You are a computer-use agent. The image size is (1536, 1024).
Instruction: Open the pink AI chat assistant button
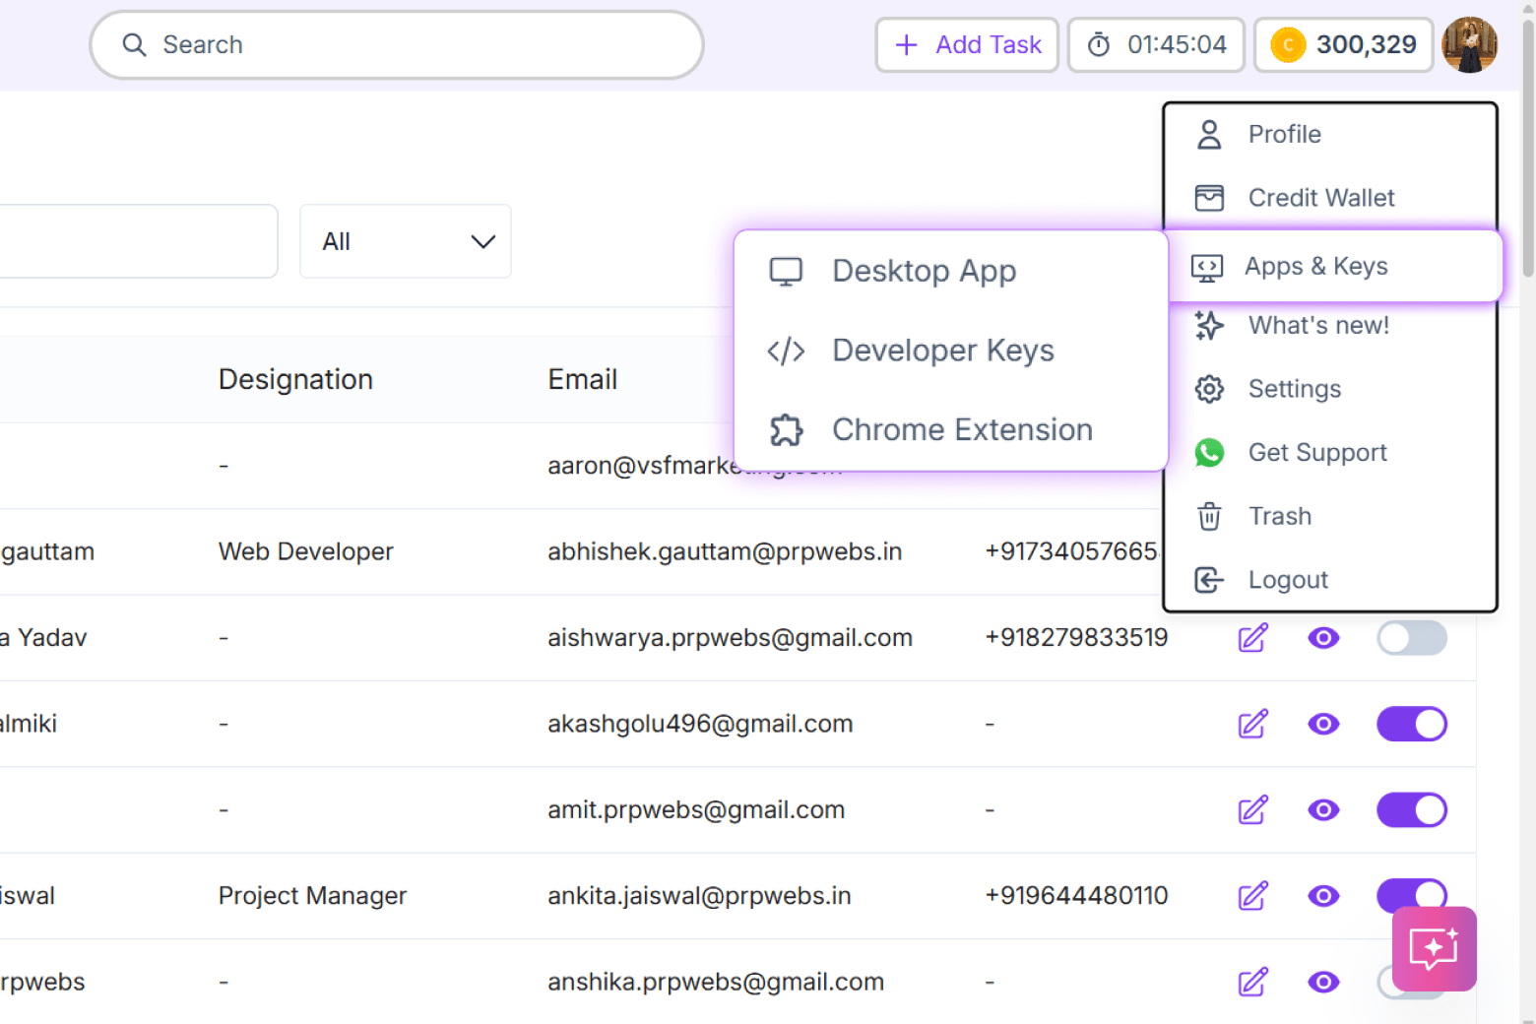click(x=1434, y=948)
